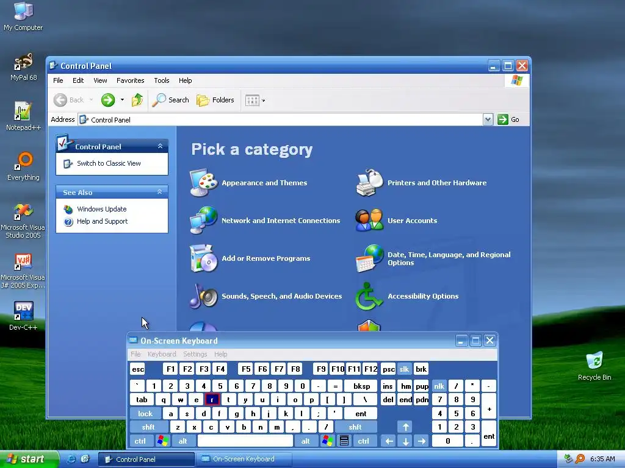Toggle the left shft key

point(149,427)
